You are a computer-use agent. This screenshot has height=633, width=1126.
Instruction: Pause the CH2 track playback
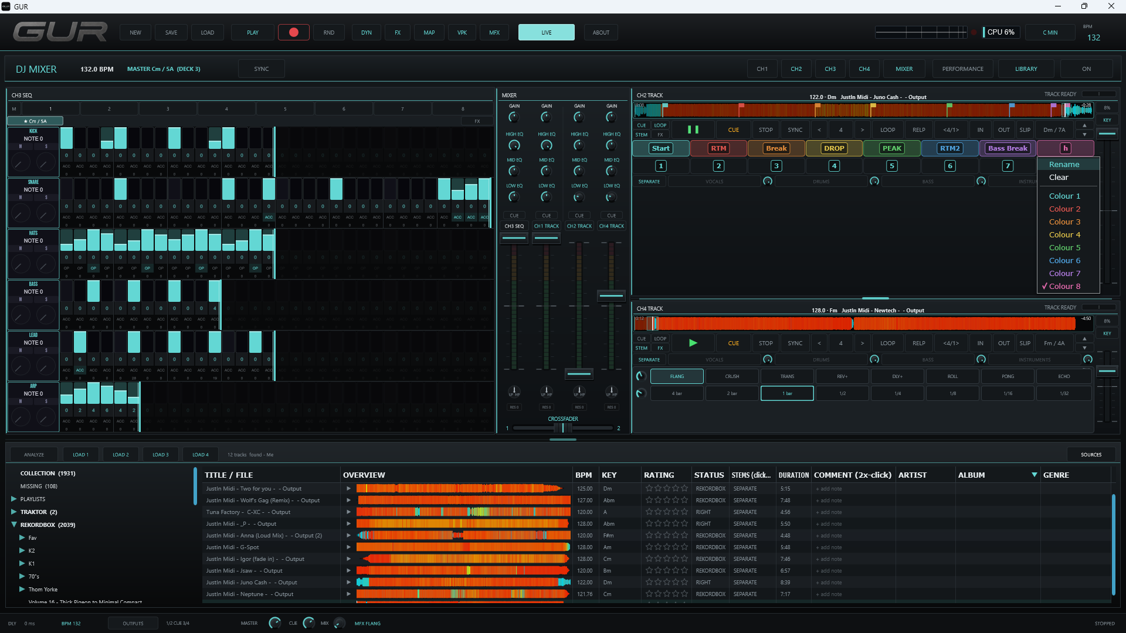693,130
